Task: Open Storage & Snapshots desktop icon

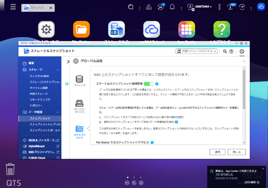Action: [x=117, y=30]
